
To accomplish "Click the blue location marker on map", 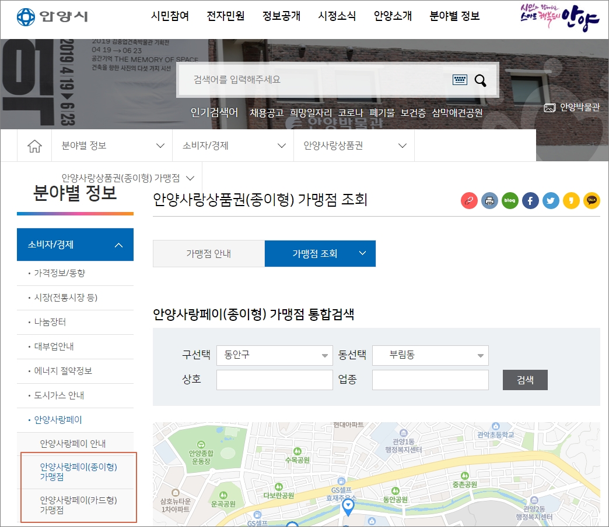I will click(x=348, y=507).
